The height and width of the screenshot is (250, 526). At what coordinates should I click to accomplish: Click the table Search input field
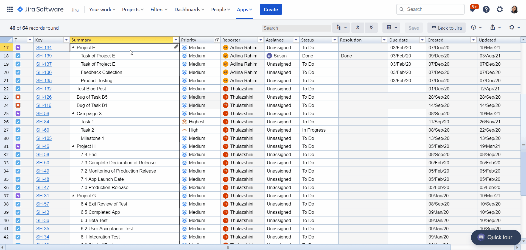(296, 28)
